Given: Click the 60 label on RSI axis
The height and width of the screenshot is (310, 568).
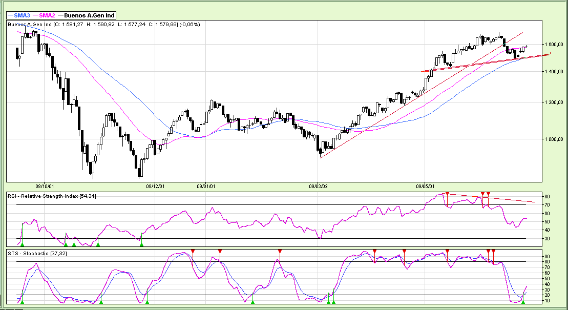Looking at the screenshot, I should click(548, 214).
